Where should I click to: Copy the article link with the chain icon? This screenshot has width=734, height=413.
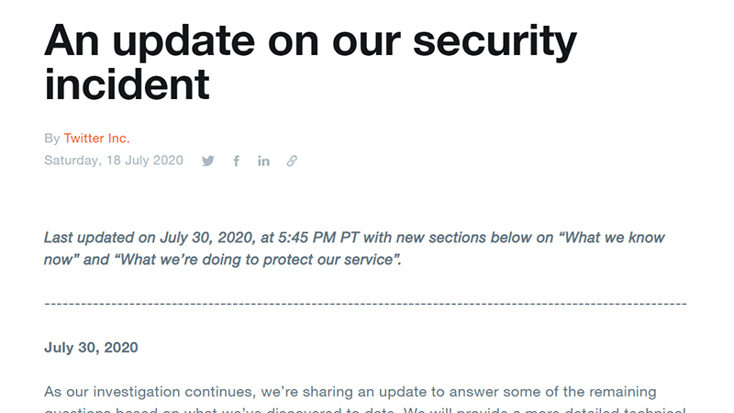click(292, 162)
